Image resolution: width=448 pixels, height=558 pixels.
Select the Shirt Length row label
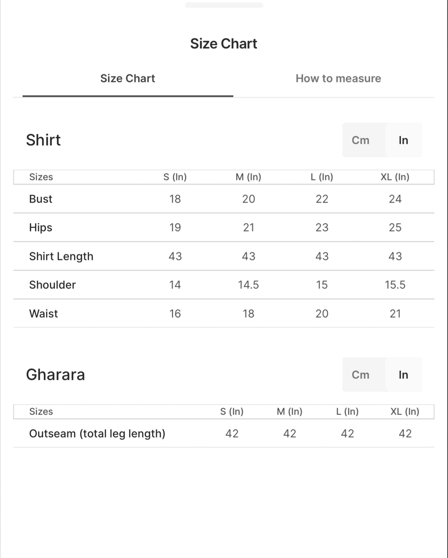pyautogui.click(x=61, y=256)
